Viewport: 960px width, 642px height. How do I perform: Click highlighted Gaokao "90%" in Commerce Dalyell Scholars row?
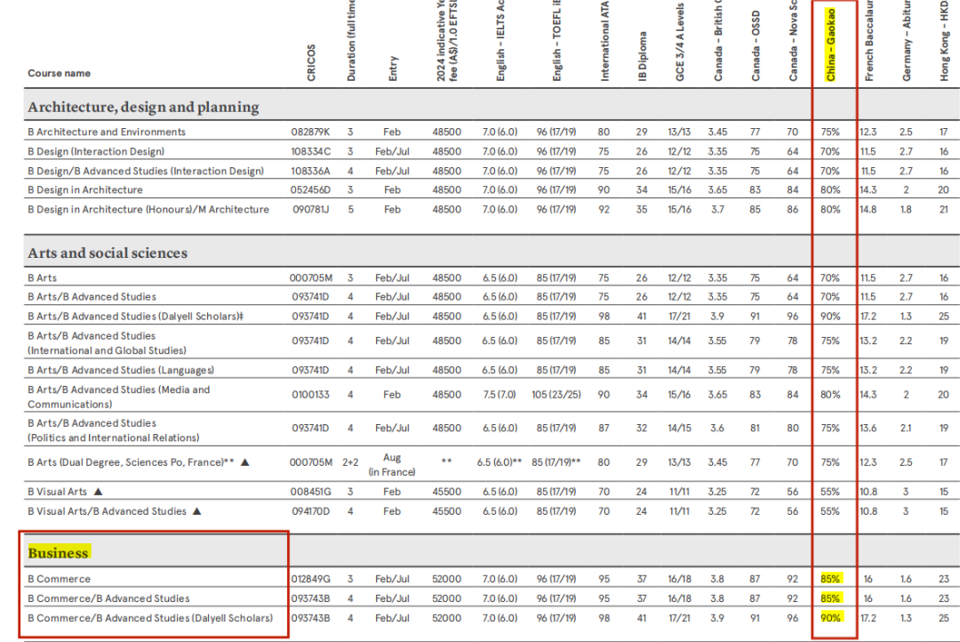click(831, 618)
